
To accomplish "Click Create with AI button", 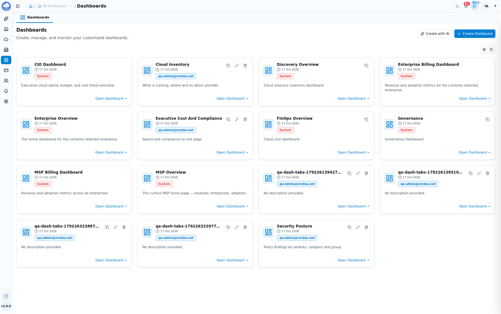I will click(435, 34).
